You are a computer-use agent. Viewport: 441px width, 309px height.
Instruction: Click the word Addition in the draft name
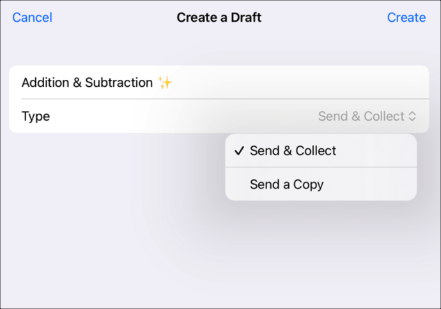pos(45,83)
